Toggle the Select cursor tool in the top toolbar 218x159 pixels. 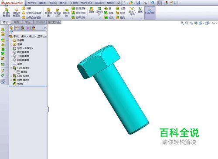[x=160, y=3]
